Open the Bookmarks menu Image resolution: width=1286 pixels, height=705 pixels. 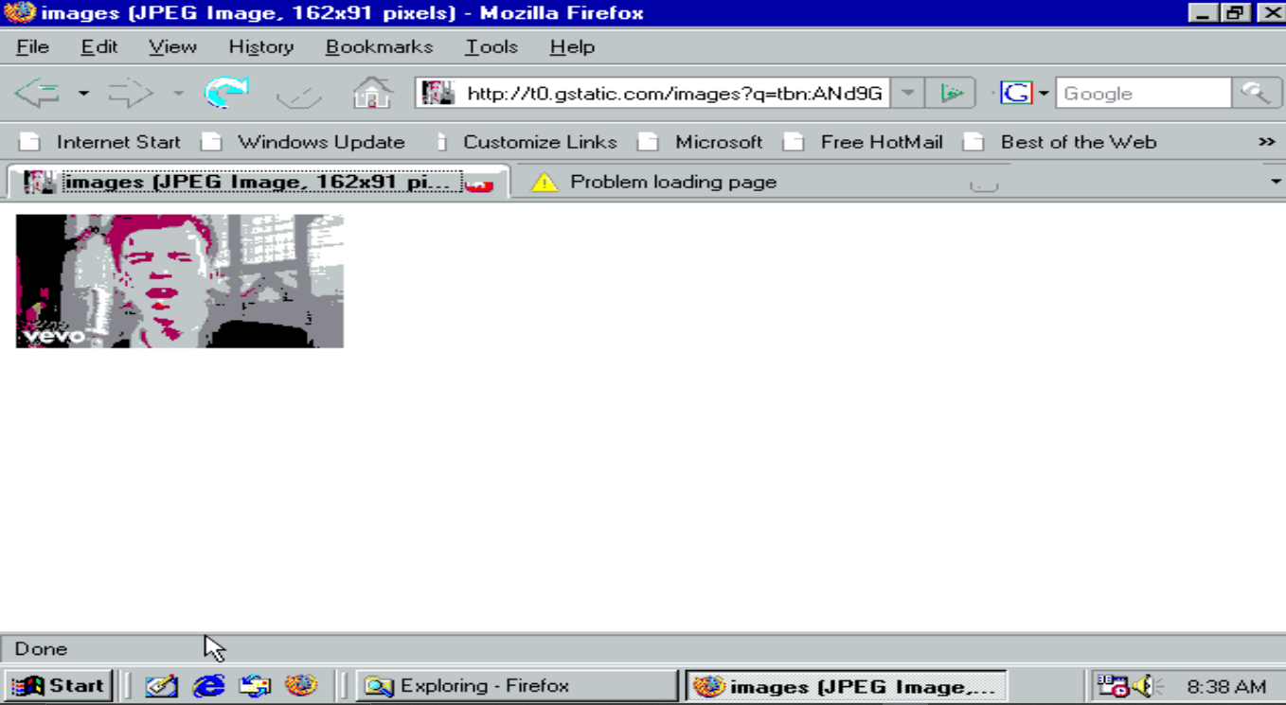379,46
